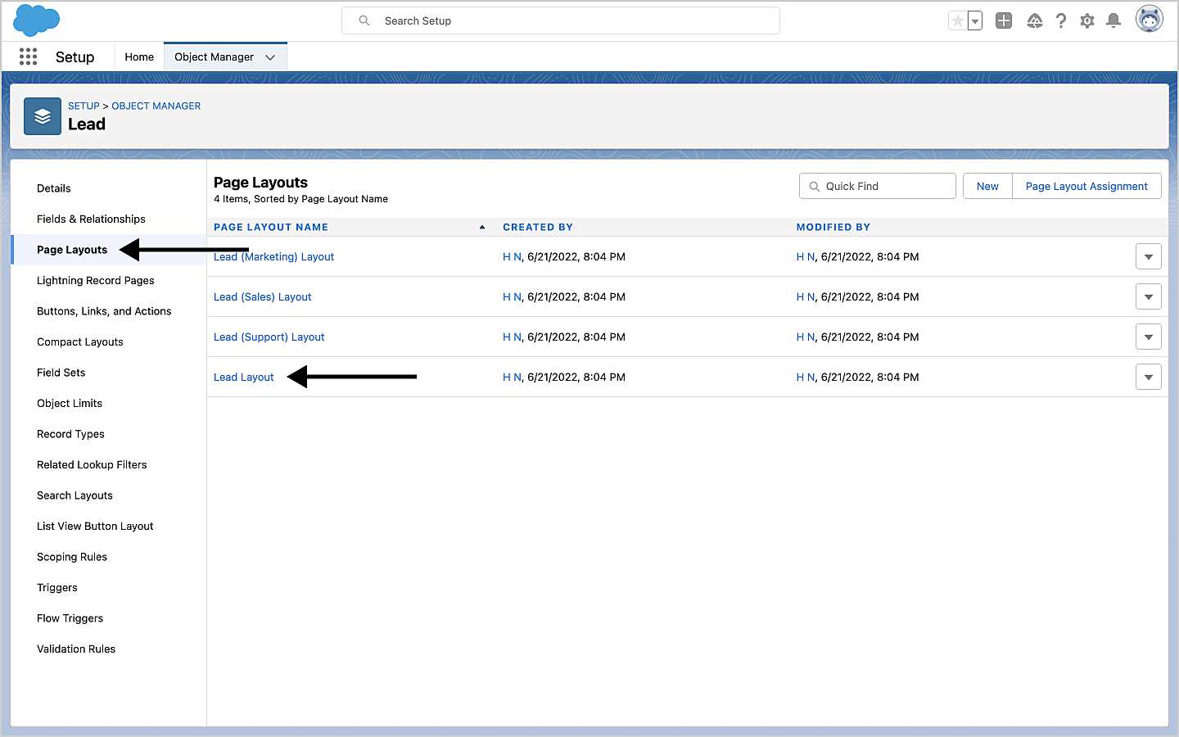Open the Global Actions plus icon
The image size is (1179, 737).
[x=1004, y=21]
